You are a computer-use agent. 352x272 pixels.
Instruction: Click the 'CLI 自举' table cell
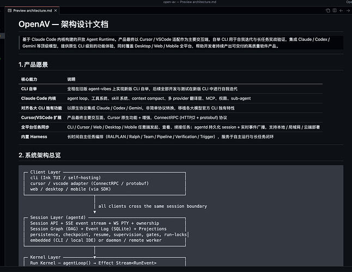point(29,89)
